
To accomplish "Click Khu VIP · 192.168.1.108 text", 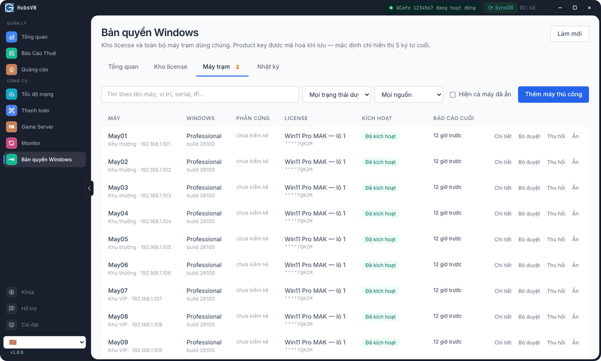I will tap(135, 324).
